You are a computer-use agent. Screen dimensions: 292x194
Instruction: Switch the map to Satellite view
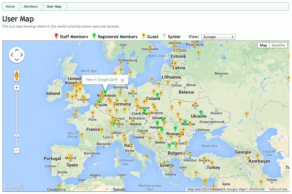pos(278,45)
